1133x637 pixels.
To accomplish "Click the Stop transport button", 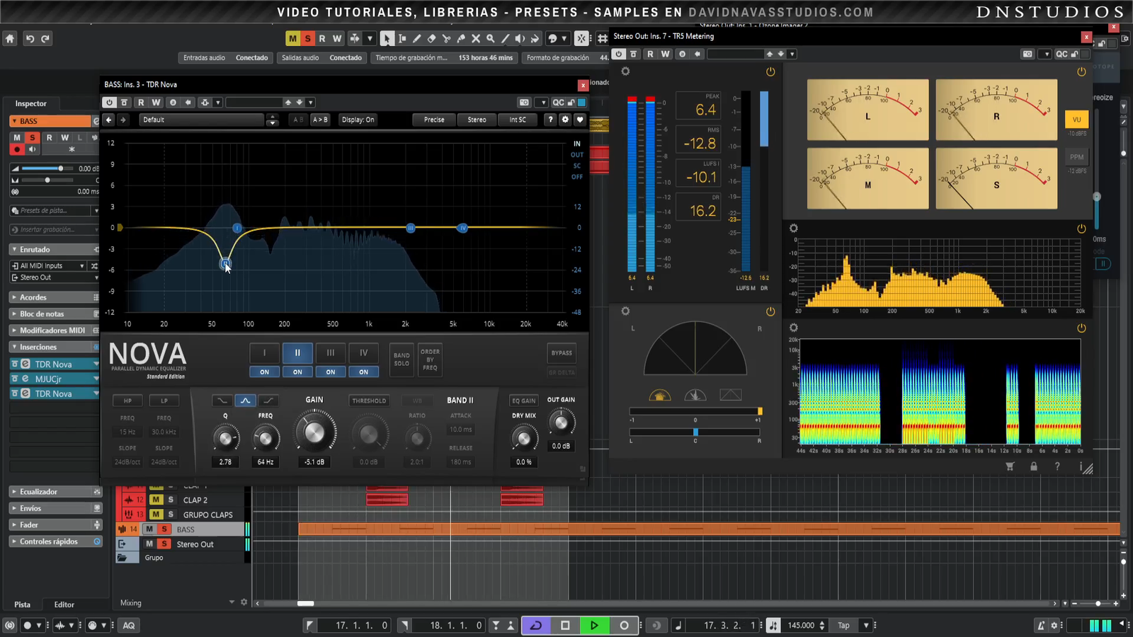I will (565, 625).
